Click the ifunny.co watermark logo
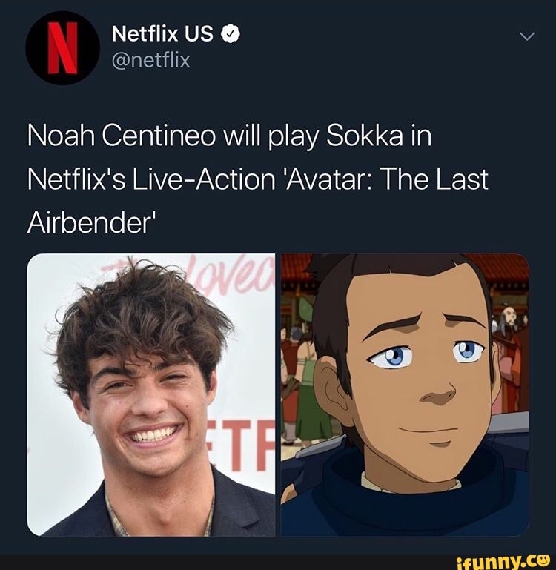The image size is (556, 570). [x=503, y=563]
